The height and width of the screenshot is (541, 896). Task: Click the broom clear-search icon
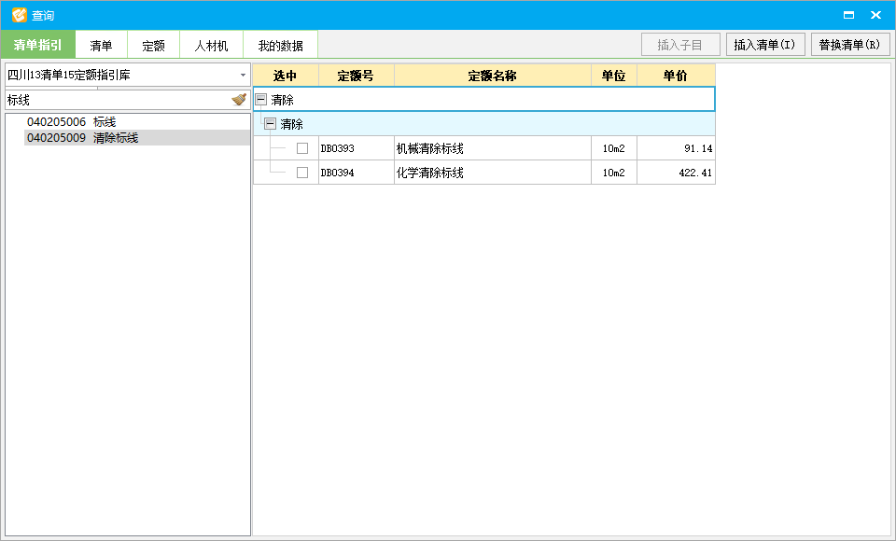239,100
